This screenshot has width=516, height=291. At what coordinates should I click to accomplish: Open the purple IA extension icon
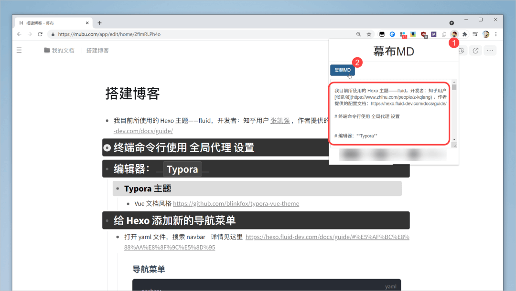click(434, 34)
